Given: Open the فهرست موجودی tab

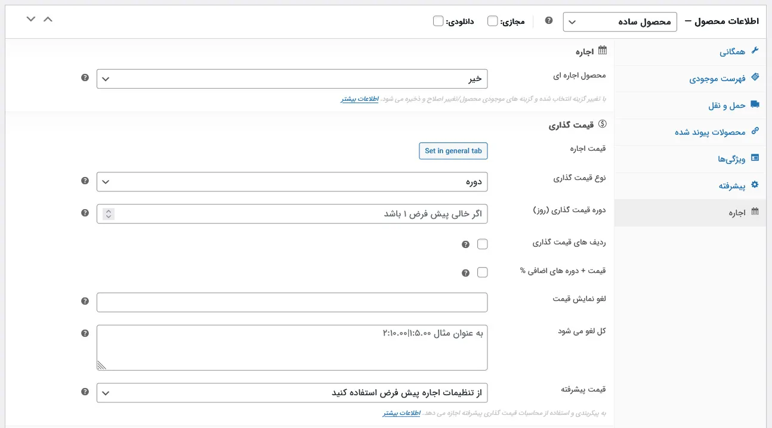Looking at the screenshot, I should pos(690,79).
